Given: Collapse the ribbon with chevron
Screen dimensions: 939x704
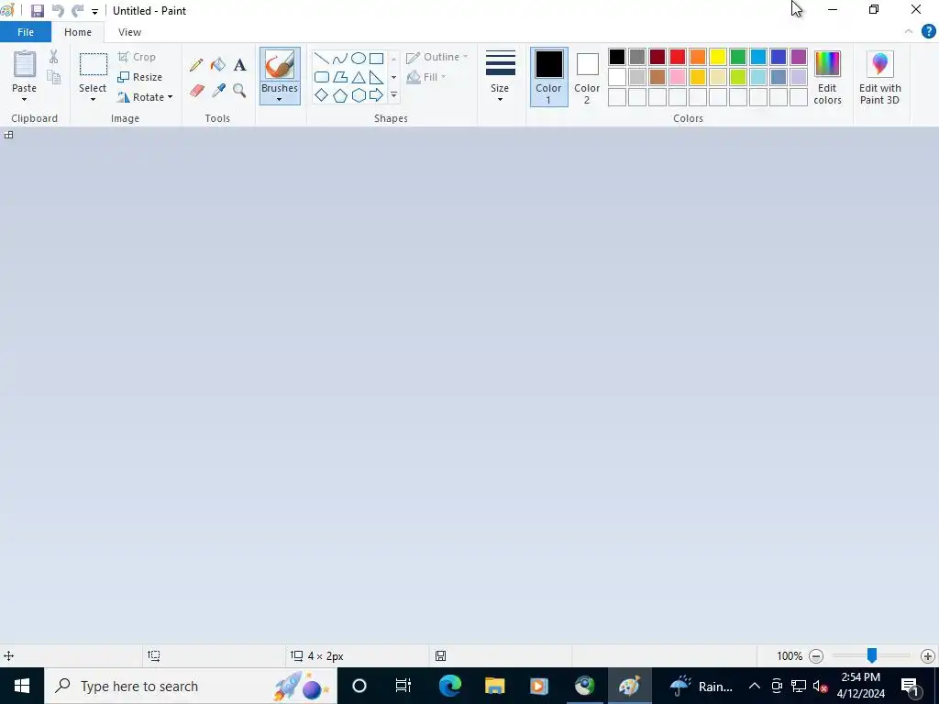Looking at the screenshot, I should click(x=909, y=32).
